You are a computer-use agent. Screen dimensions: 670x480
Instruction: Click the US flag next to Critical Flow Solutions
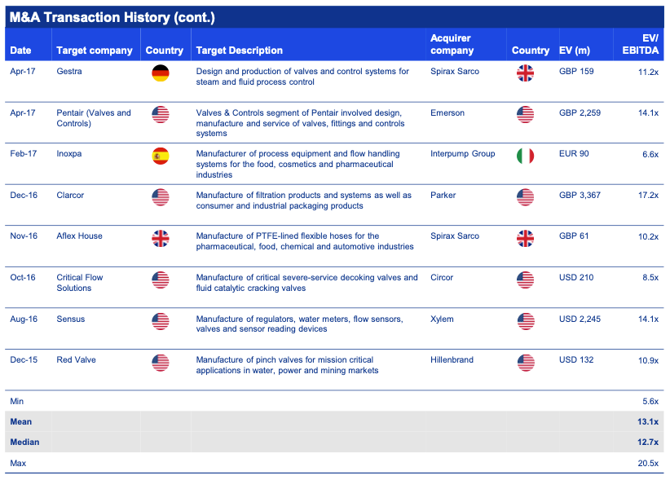tap(161, 280)
